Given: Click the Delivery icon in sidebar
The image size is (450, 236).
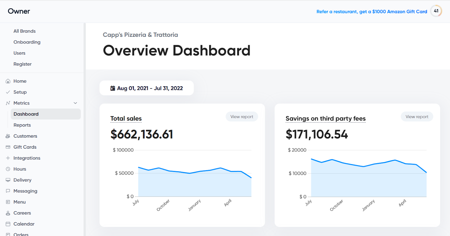Looking at the screenshot, I should pyautogui.click(x=8, y=180).
